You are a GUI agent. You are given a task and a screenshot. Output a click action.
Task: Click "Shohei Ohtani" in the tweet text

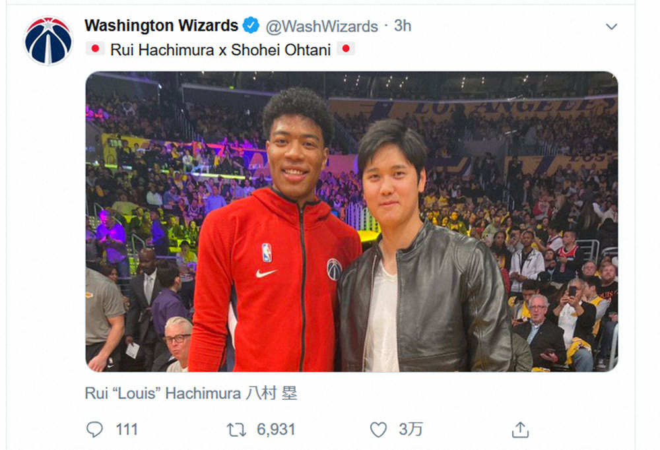[280, 49]
